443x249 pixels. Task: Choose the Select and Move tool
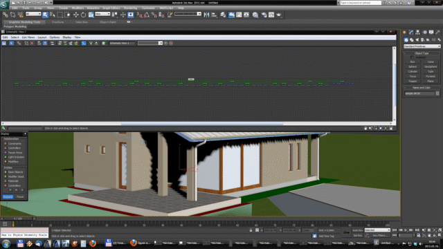[x=75, y=15]
